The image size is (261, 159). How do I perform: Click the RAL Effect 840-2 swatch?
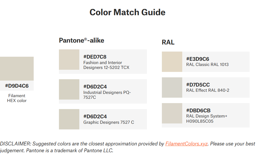(x=172, y=87)
